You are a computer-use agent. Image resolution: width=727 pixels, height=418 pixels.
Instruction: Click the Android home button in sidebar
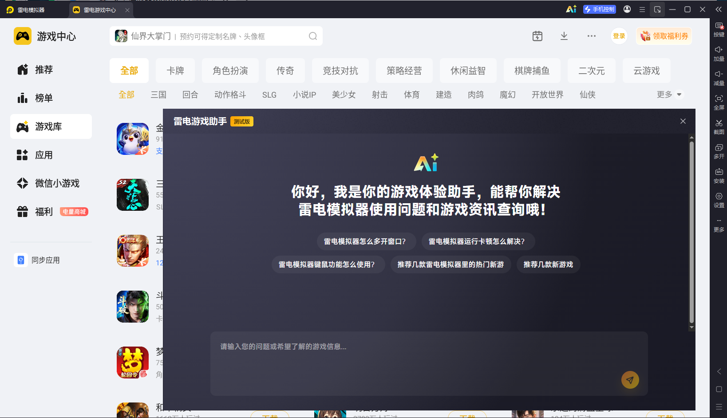coord(719,389)
